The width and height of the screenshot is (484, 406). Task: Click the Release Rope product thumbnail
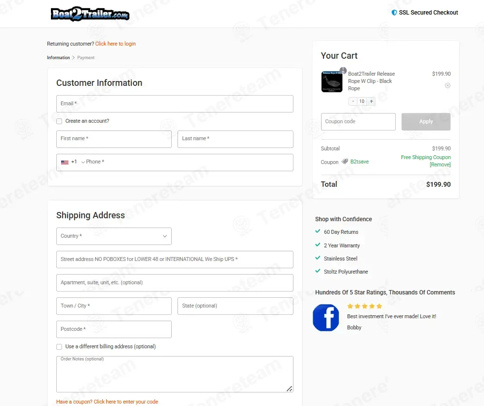[332, 81]
